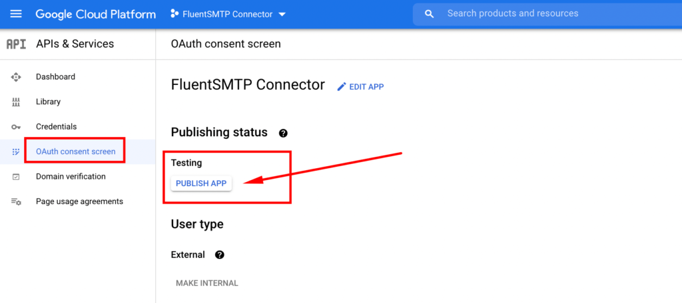This screenshot has width=682, height=303.
Task: Click the Testing status label
Action: [x=186, y=163]
